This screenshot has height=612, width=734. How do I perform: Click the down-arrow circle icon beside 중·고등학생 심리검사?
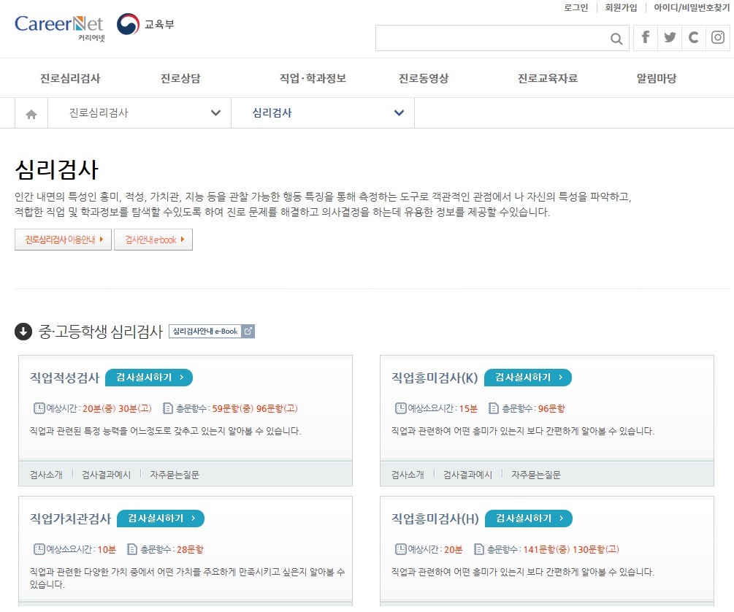[23, 332]
